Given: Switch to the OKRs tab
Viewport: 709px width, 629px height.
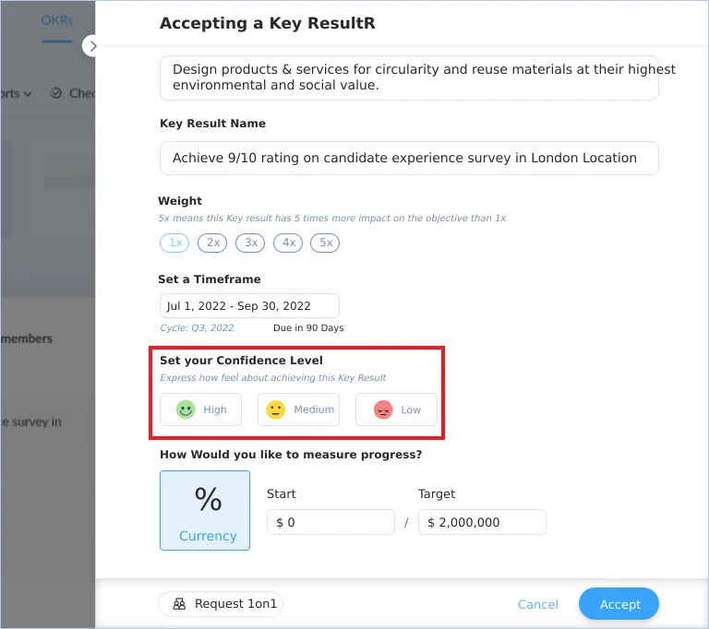Looking at the screenshot, I should 57,21.
